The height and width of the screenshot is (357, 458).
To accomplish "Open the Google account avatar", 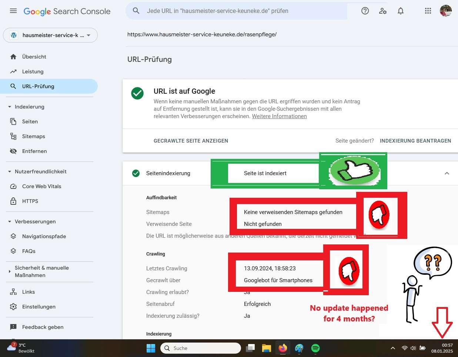I will (x=446, y=11).
